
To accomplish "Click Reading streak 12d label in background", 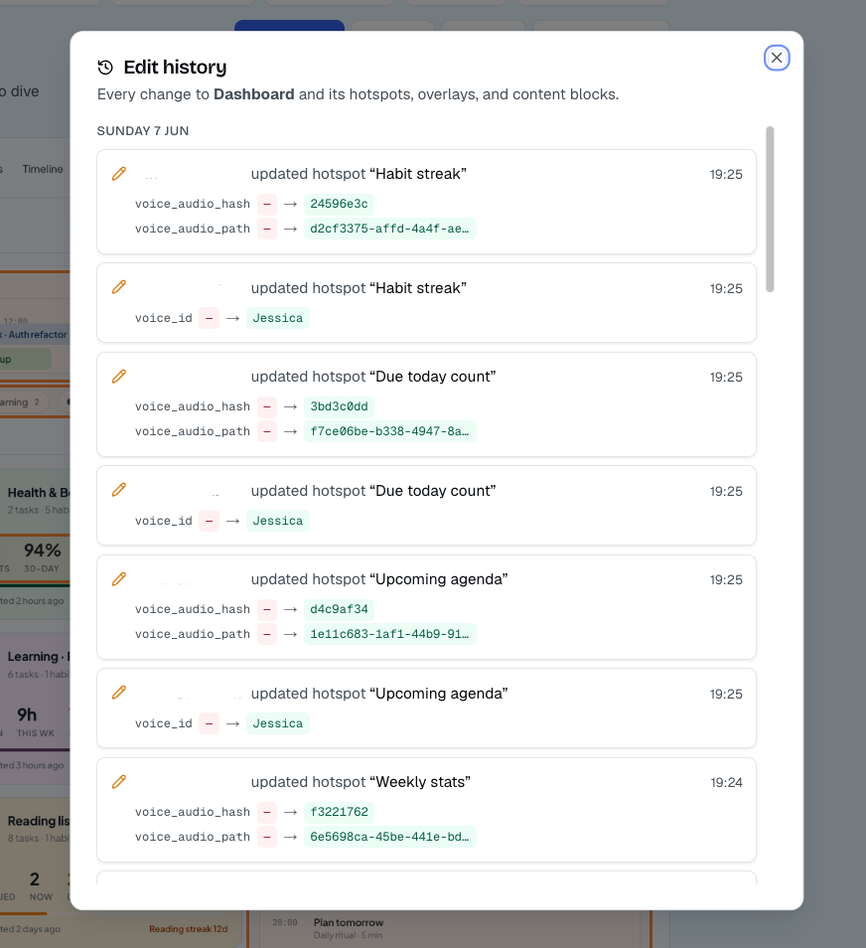I will [188, 929].
